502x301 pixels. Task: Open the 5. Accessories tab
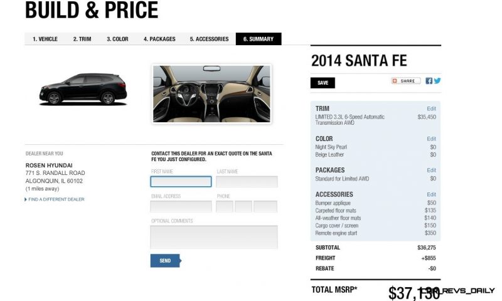pyautogui.click(x=209, y=39)
